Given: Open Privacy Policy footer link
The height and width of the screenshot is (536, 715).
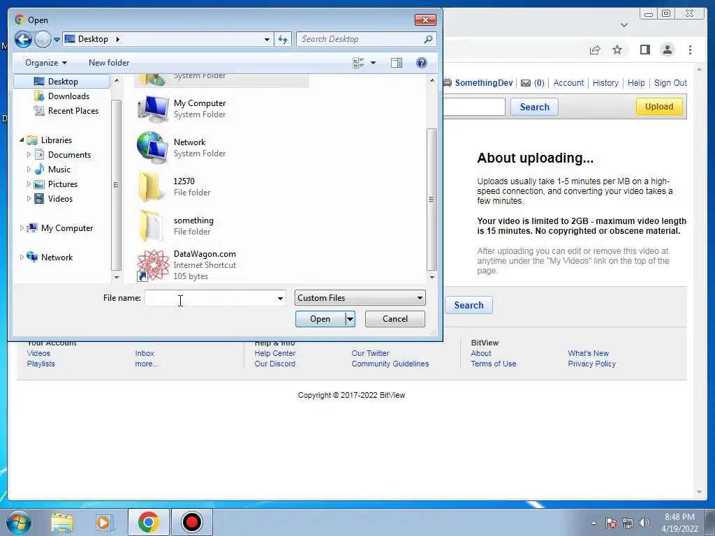Looking at the screenshot, I should (x=592, y=364).
